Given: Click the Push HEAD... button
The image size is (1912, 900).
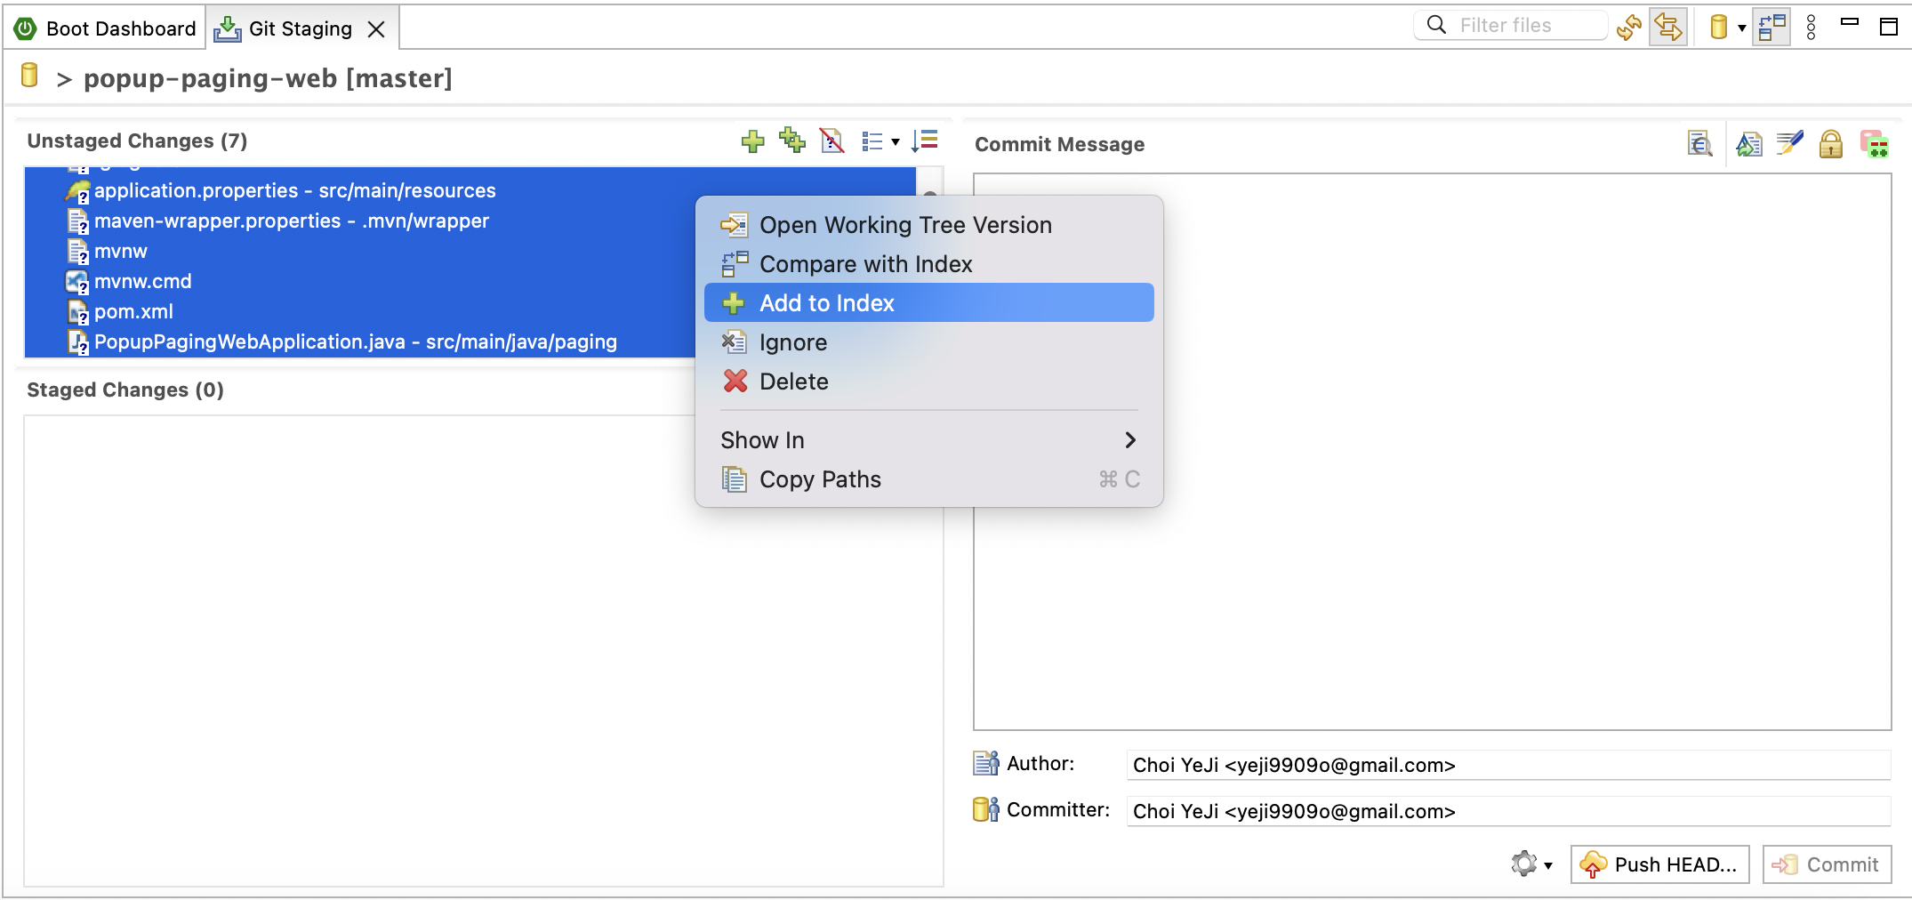Looking at the screenshot, I should click(x=1659, y=864).
